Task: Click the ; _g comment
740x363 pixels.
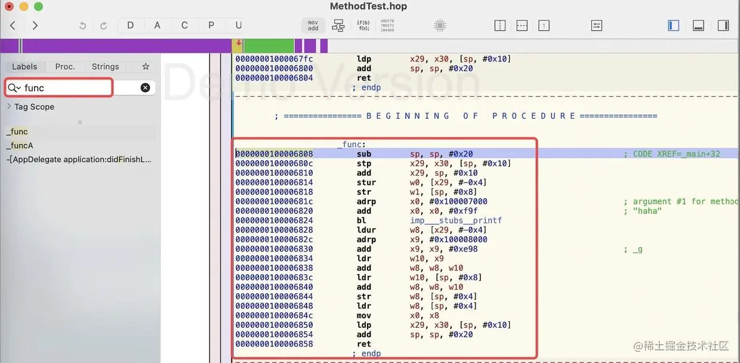Action: pos(633,249)
